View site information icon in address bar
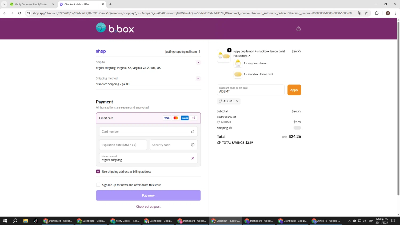Viewport: 400px width, 225px height. pyautogui.click(x=29, y=13)
